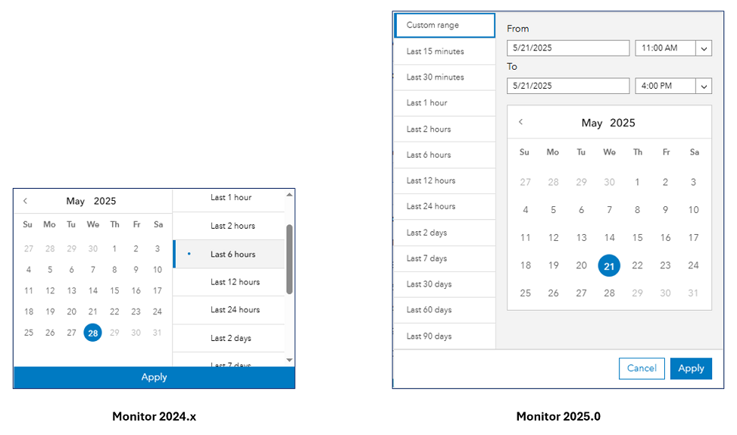Image resolution: width=737 pixels, height=435 pixels.
Task: Pick day 3 in Monitor 2025.0 calendar
Action: pos(693,182)
